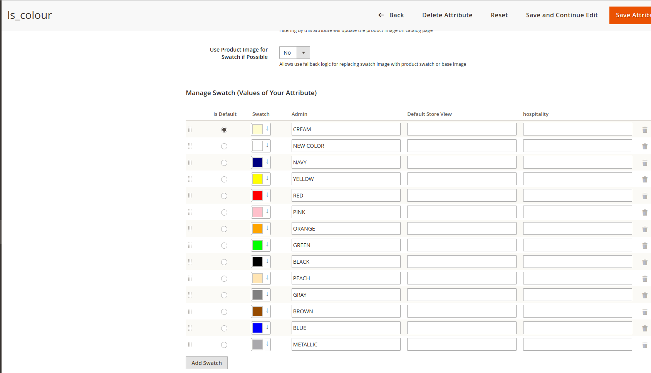Set NEW COLOR as default option
The width and height of the screenshot is (651, 373).
point(224,146)
